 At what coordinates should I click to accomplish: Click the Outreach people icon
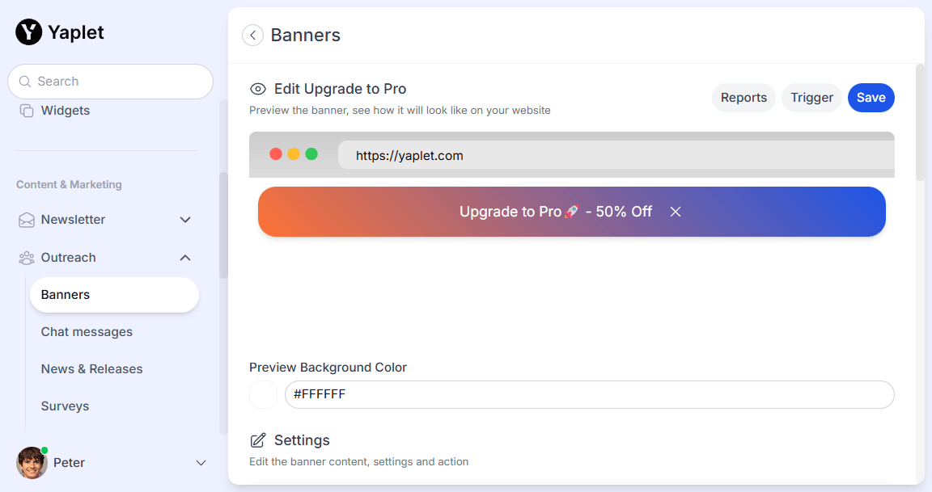pyautogui.click(x=27, y=258)
